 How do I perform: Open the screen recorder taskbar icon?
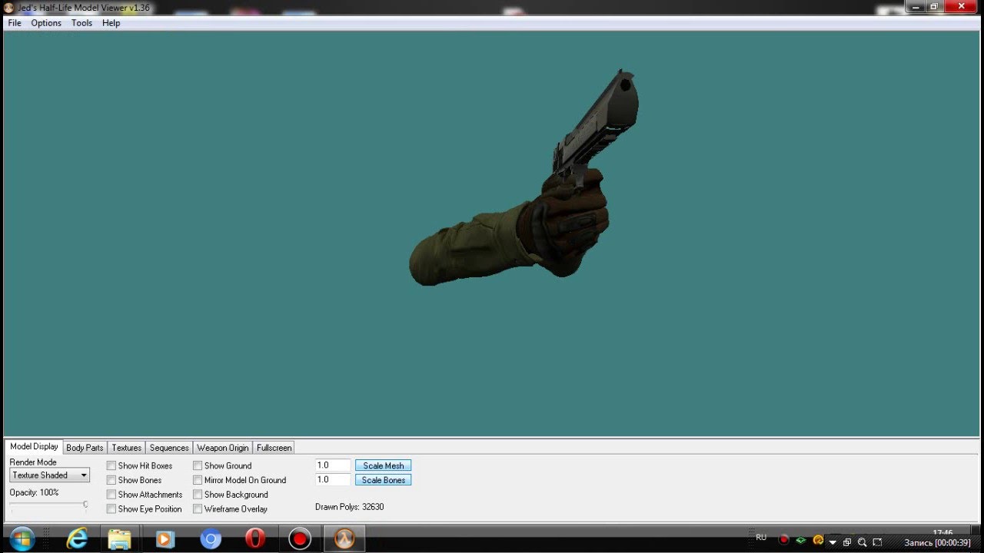[300, 539]
